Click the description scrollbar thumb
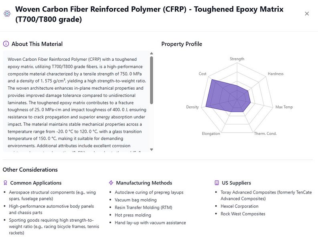 pyautogui.click(x=152, y=80)
